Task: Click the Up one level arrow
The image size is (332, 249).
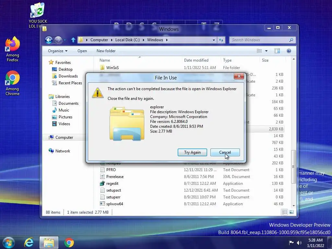Action: click(x=73, y=40)
